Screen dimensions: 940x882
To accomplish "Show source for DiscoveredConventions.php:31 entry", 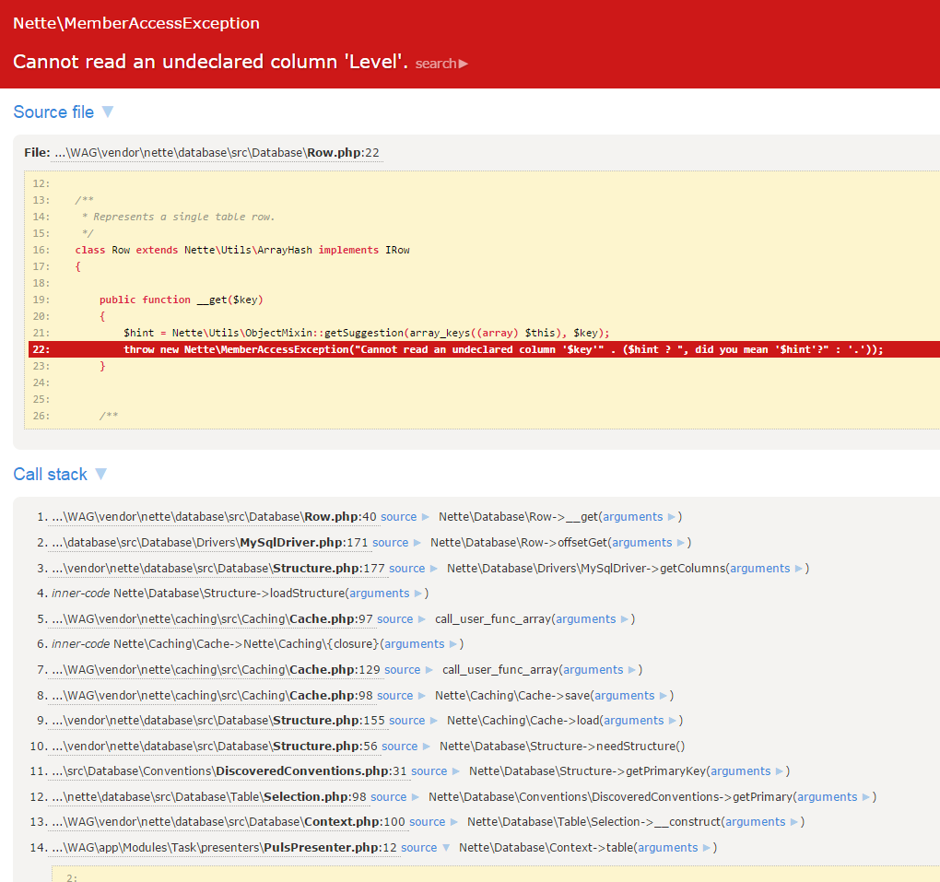I will pyautogui.click(x=429, y=771).
